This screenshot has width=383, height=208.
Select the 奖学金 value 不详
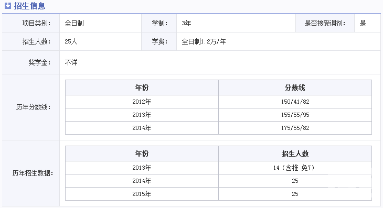[x=71, y=63]
